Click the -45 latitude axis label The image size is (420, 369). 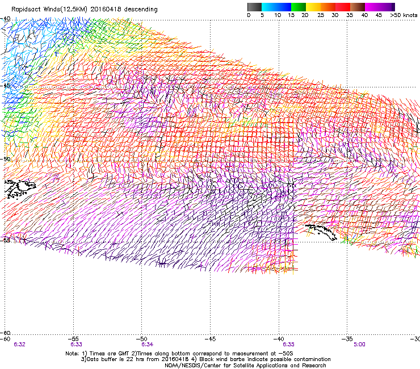(x=5, y=86)
